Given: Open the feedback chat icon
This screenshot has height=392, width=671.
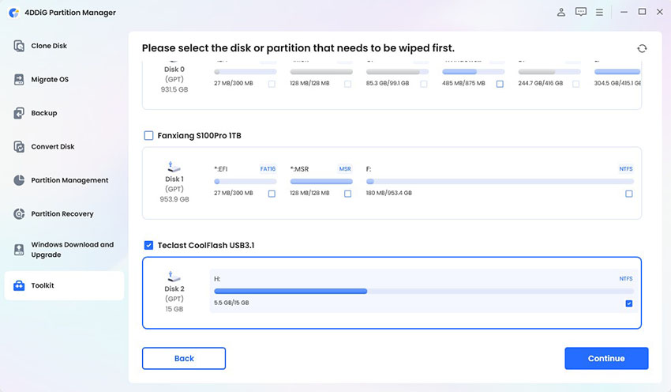Looking at the screenshot, I should point(581,13).
